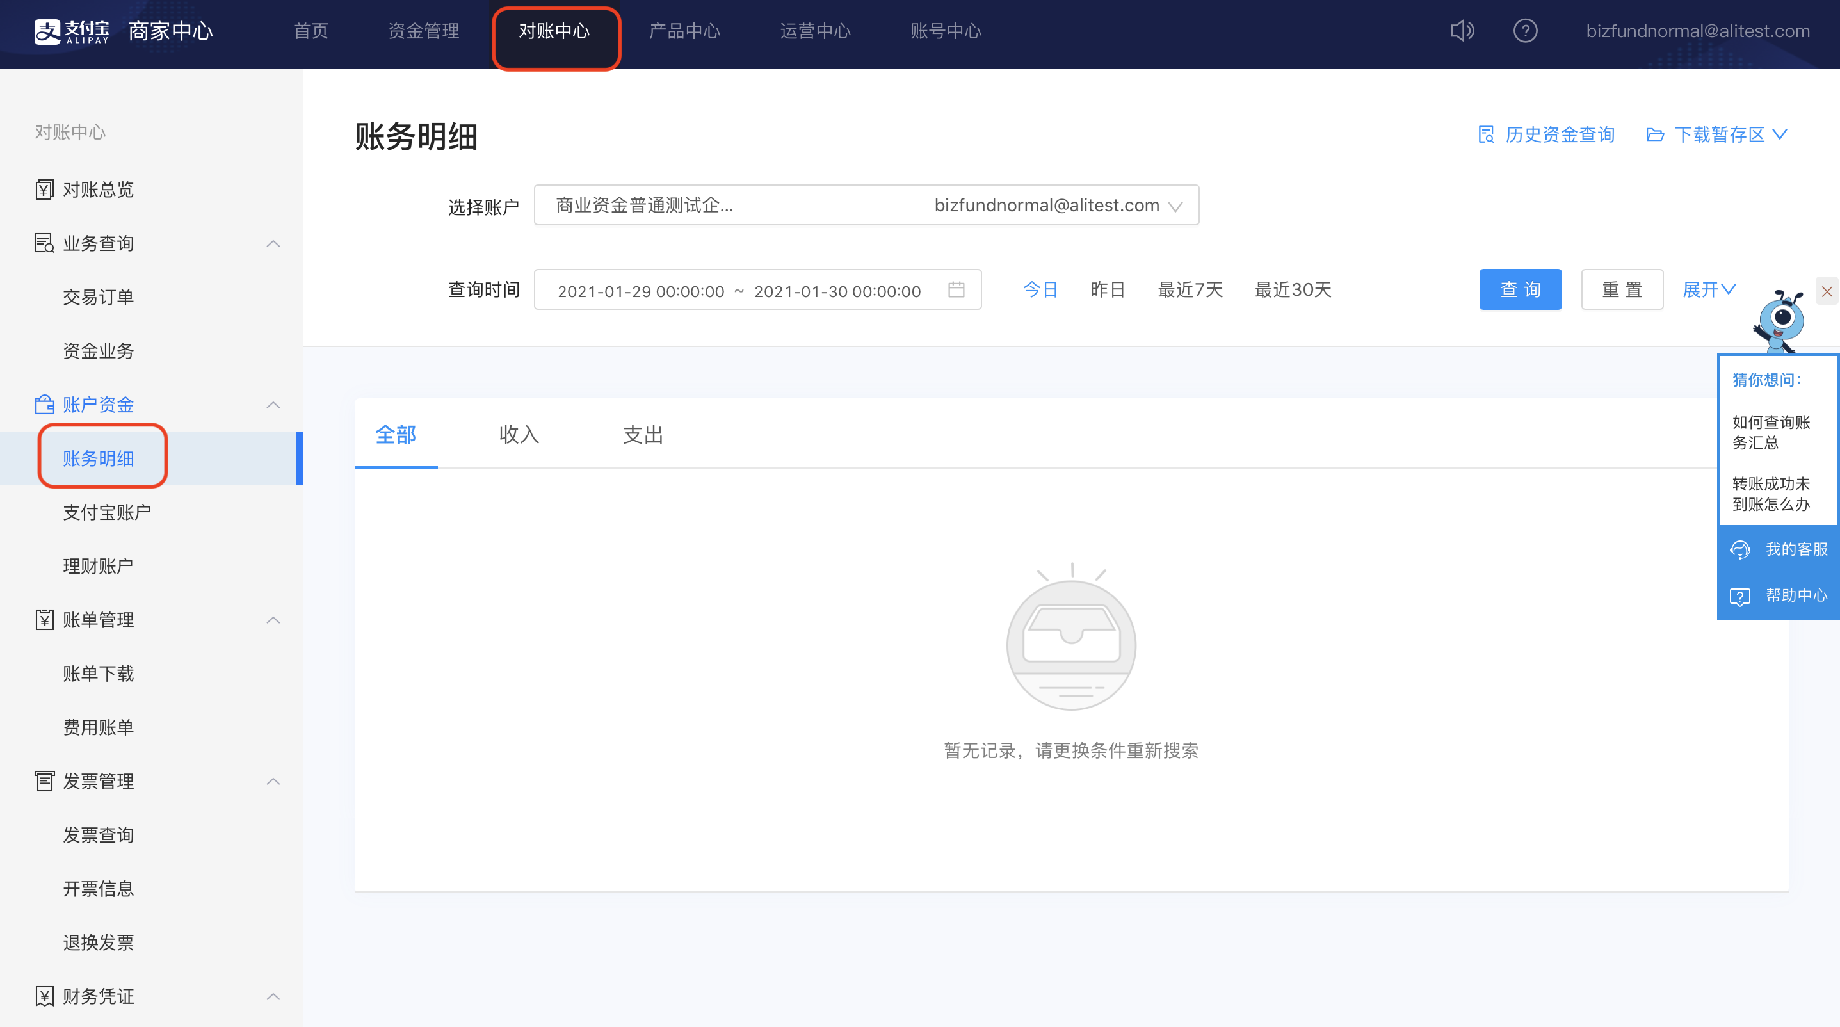The image size is (1840, 1027).
Task: Click the start date 2021-01-29 field
Action: pos(641,291)
